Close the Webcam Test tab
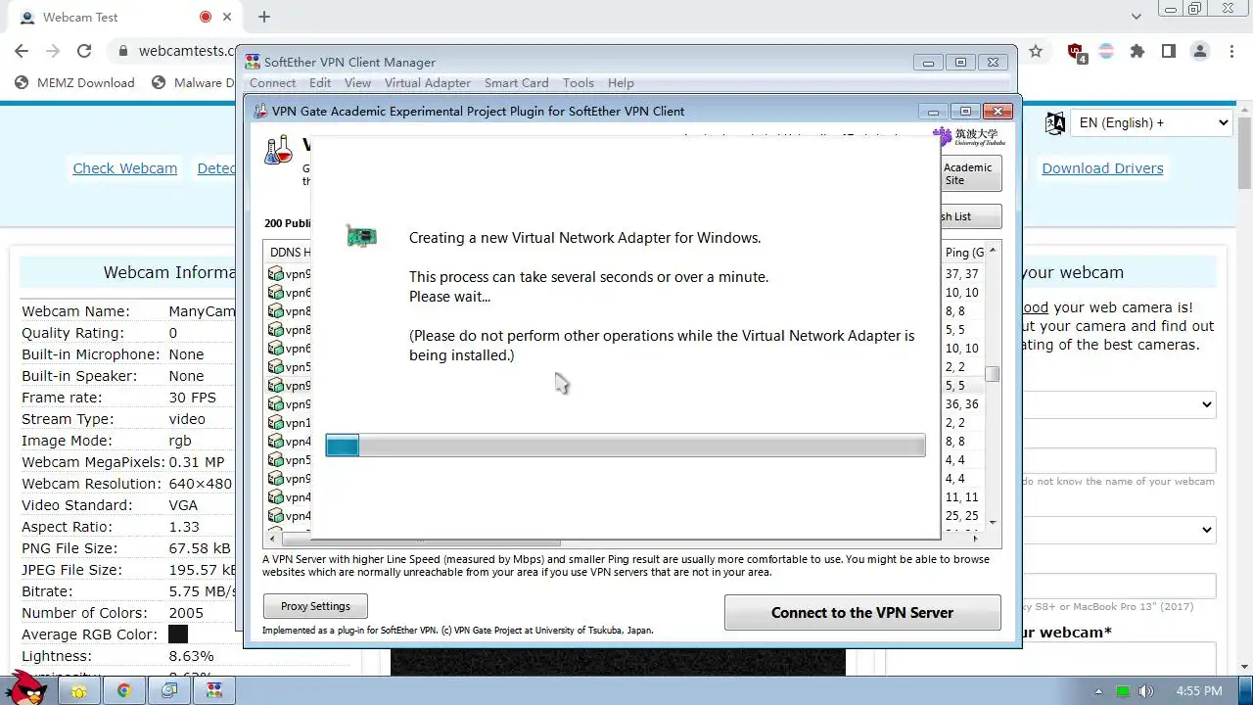Screen dimensions: 1253x705 [229, 17]
